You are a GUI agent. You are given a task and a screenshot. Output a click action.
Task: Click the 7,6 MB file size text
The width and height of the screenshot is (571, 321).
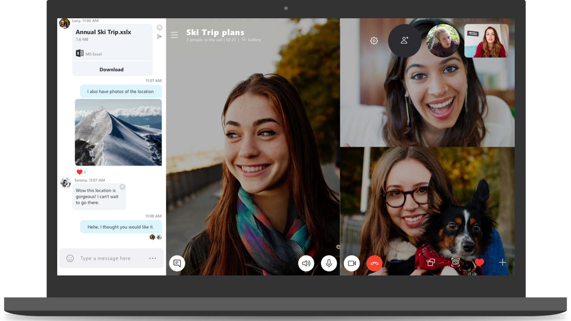[x=82, y=40]
